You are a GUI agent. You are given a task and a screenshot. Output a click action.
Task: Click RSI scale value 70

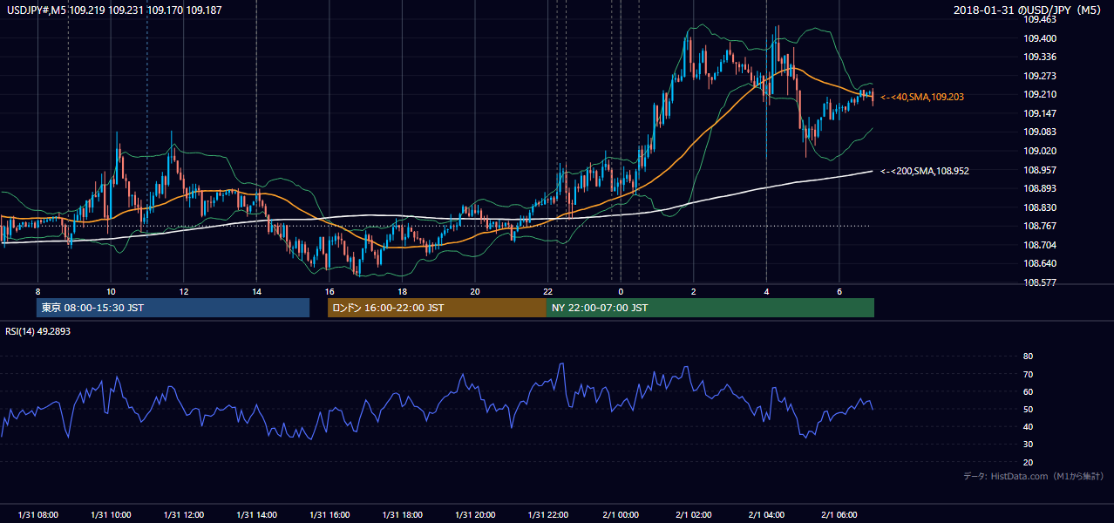1028,374
